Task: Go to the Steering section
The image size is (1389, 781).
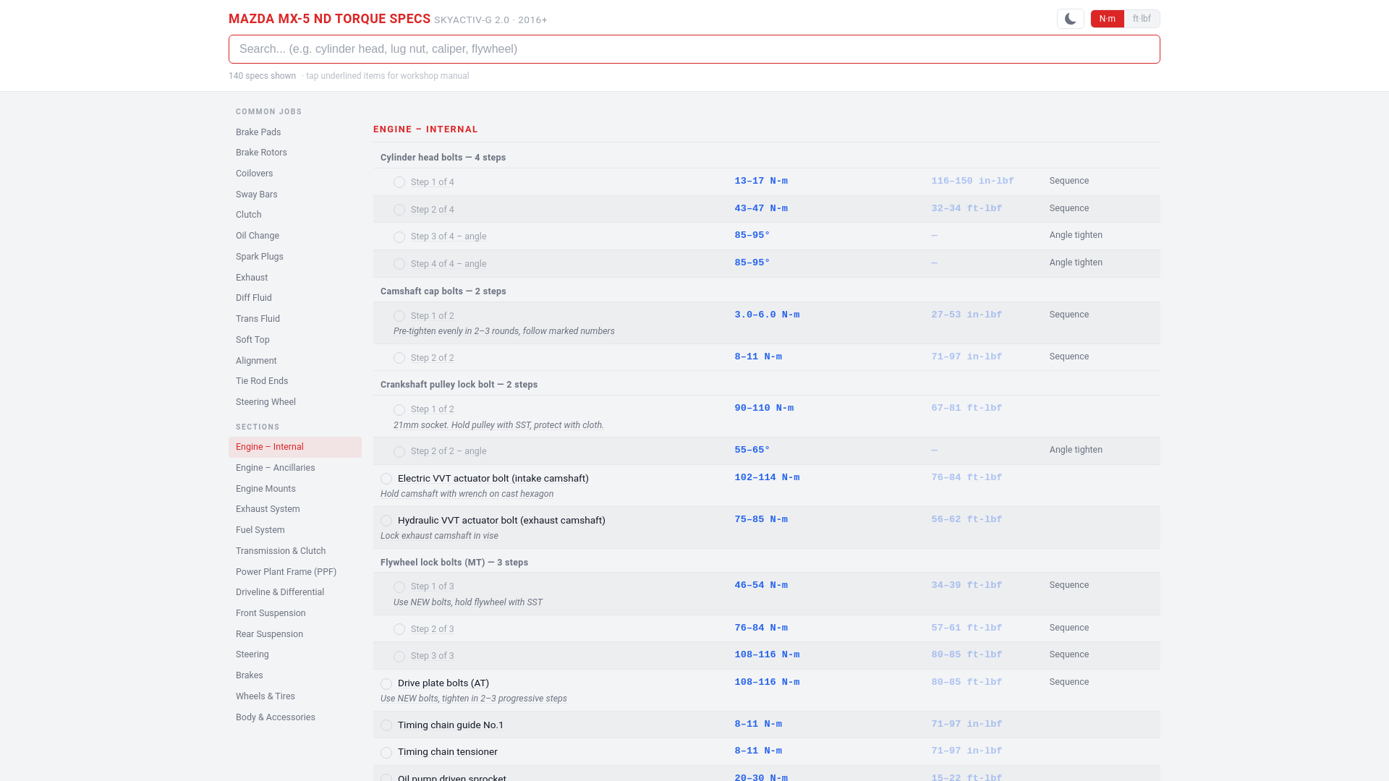Action: (295, 654)
